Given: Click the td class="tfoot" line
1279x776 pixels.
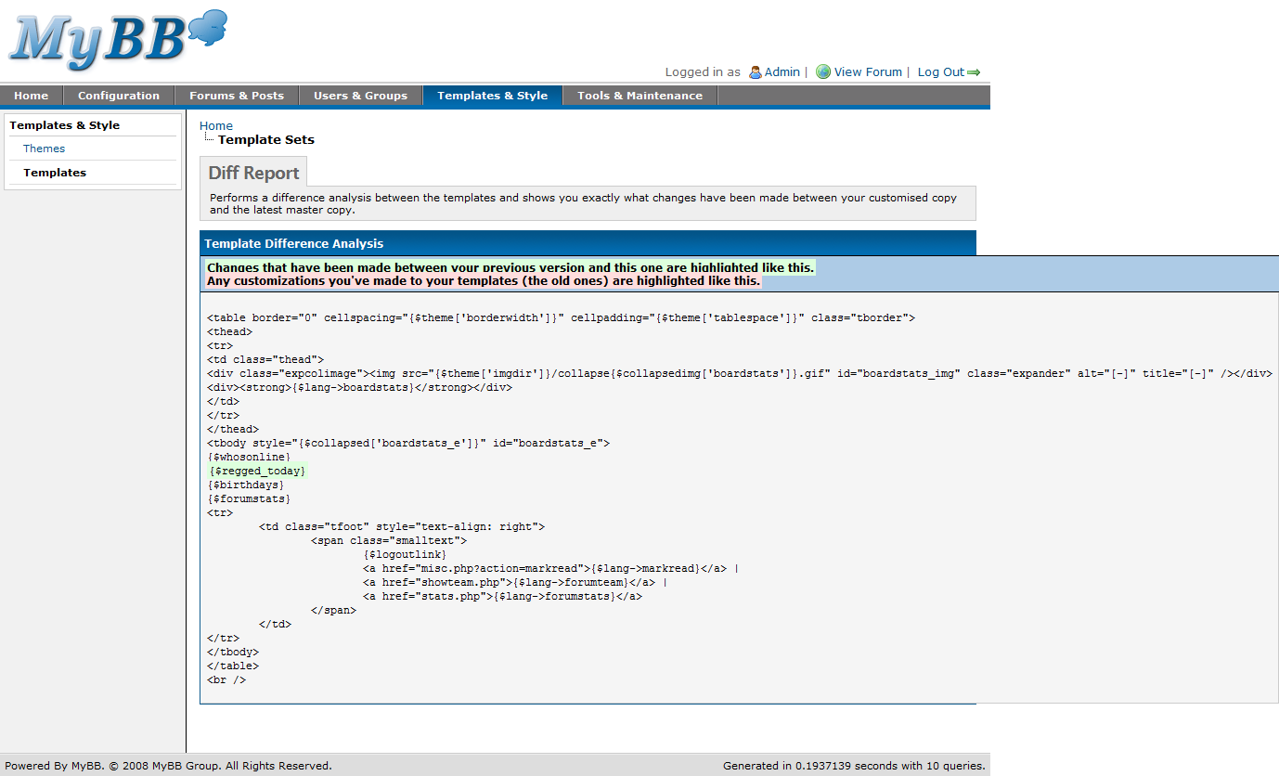Looking at the screenshot, I should pyautogui.click(x=402, y=526).
